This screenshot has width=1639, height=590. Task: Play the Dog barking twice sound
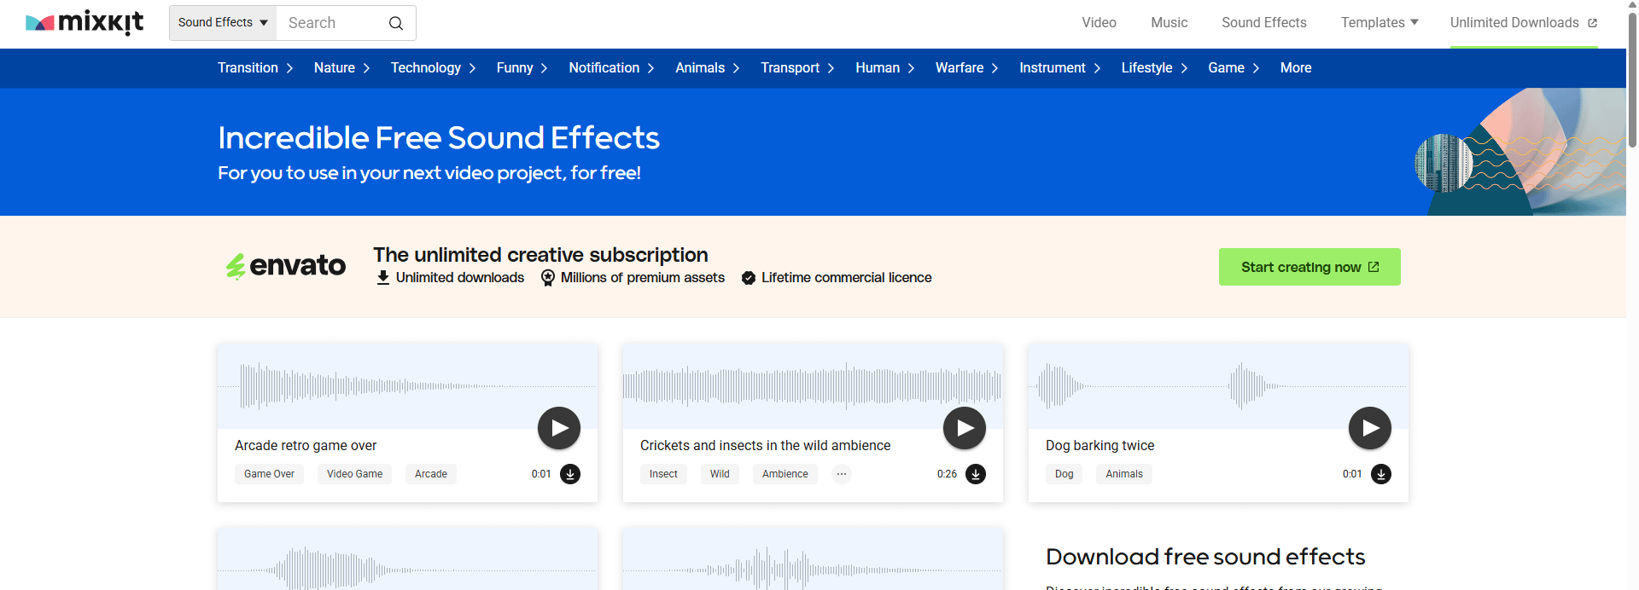pos(1370,428)
